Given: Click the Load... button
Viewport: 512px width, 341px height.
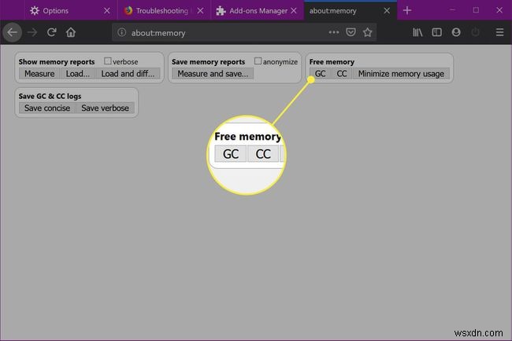Looking at the screenshot, I should click(x=78, y=74).
